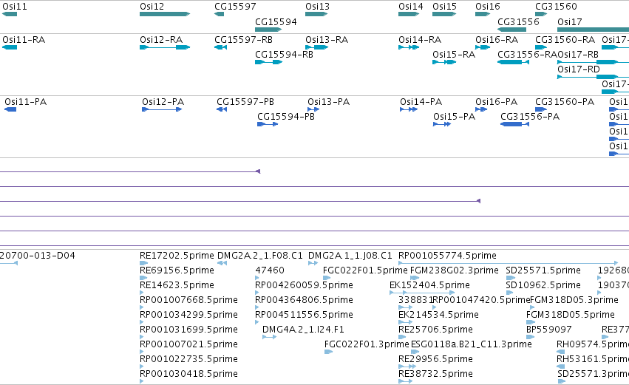629x385 pixels.
Task: Select the Osi13-PA protein glyph
Action: (x=313, y=109)
